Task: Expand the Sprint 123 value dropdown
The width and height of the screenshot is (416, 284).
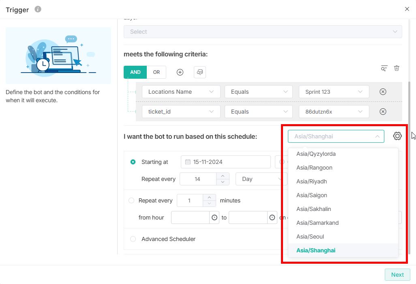Action: pyautogui.click(x=334, y=92)
